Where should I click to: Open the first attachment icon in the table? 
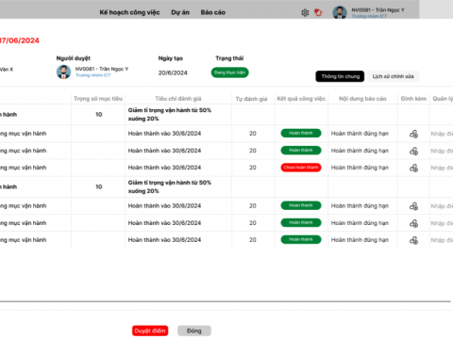point(413,134)
